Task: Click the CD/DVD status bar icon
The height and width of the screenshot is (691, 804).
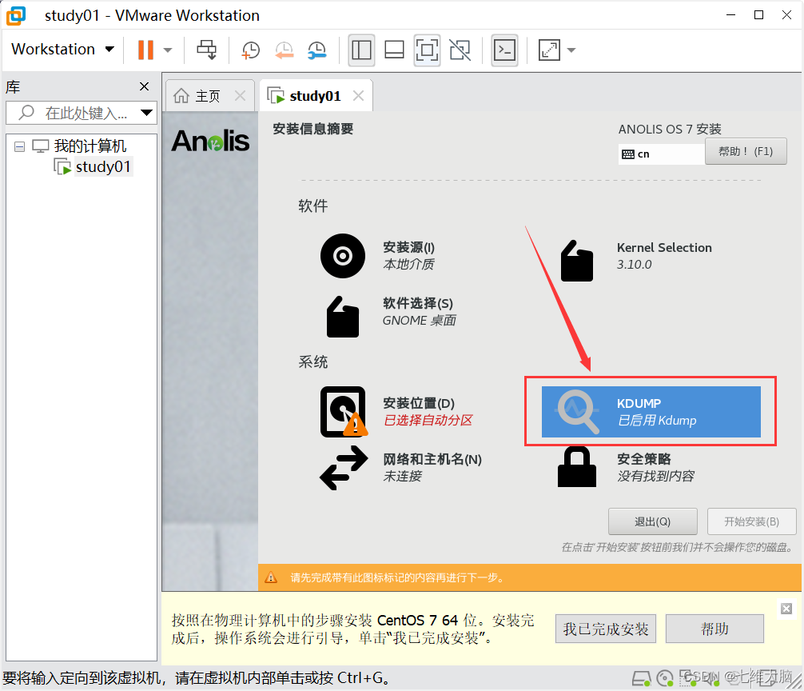Action: [x=665, y=679]
